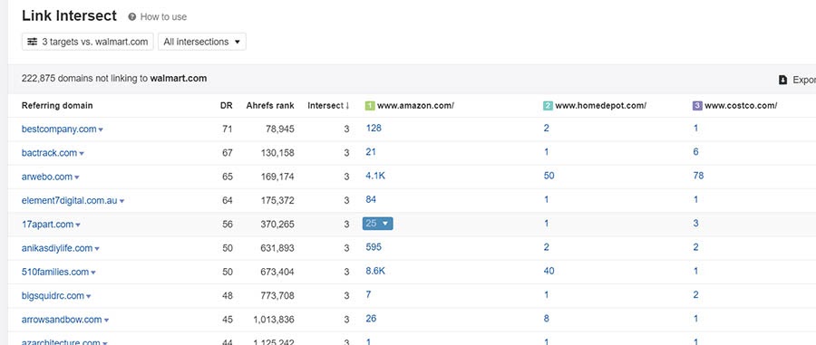
Task: Open the 3 targets vs. walmart.com button
Action: (87, 42)
